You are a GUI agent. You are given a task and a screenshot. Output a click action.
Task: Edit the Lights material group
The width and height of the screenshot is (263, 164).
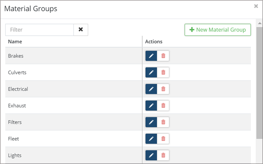pos(151,155)
